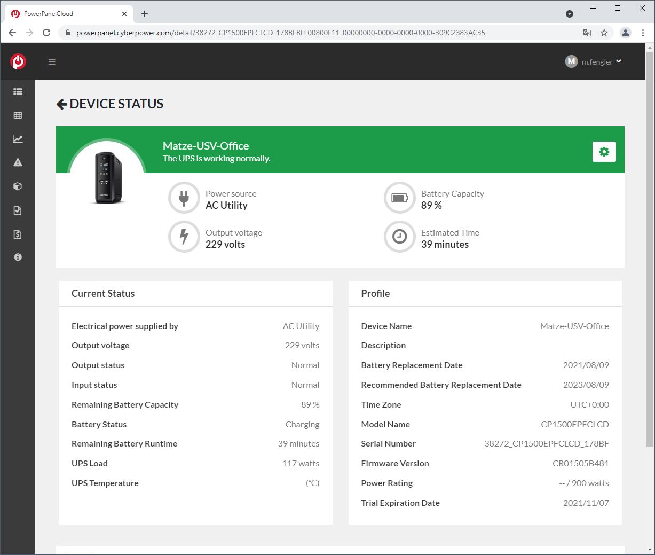Click the Input status 'Normal' value
This screenshot has height=555, width=655.
(x=305, y=385)
